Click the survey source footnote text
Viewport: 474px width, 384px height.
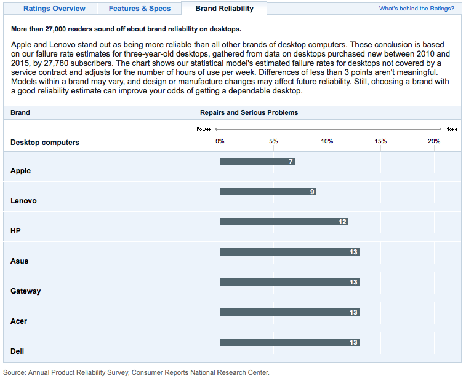point(136,372)
